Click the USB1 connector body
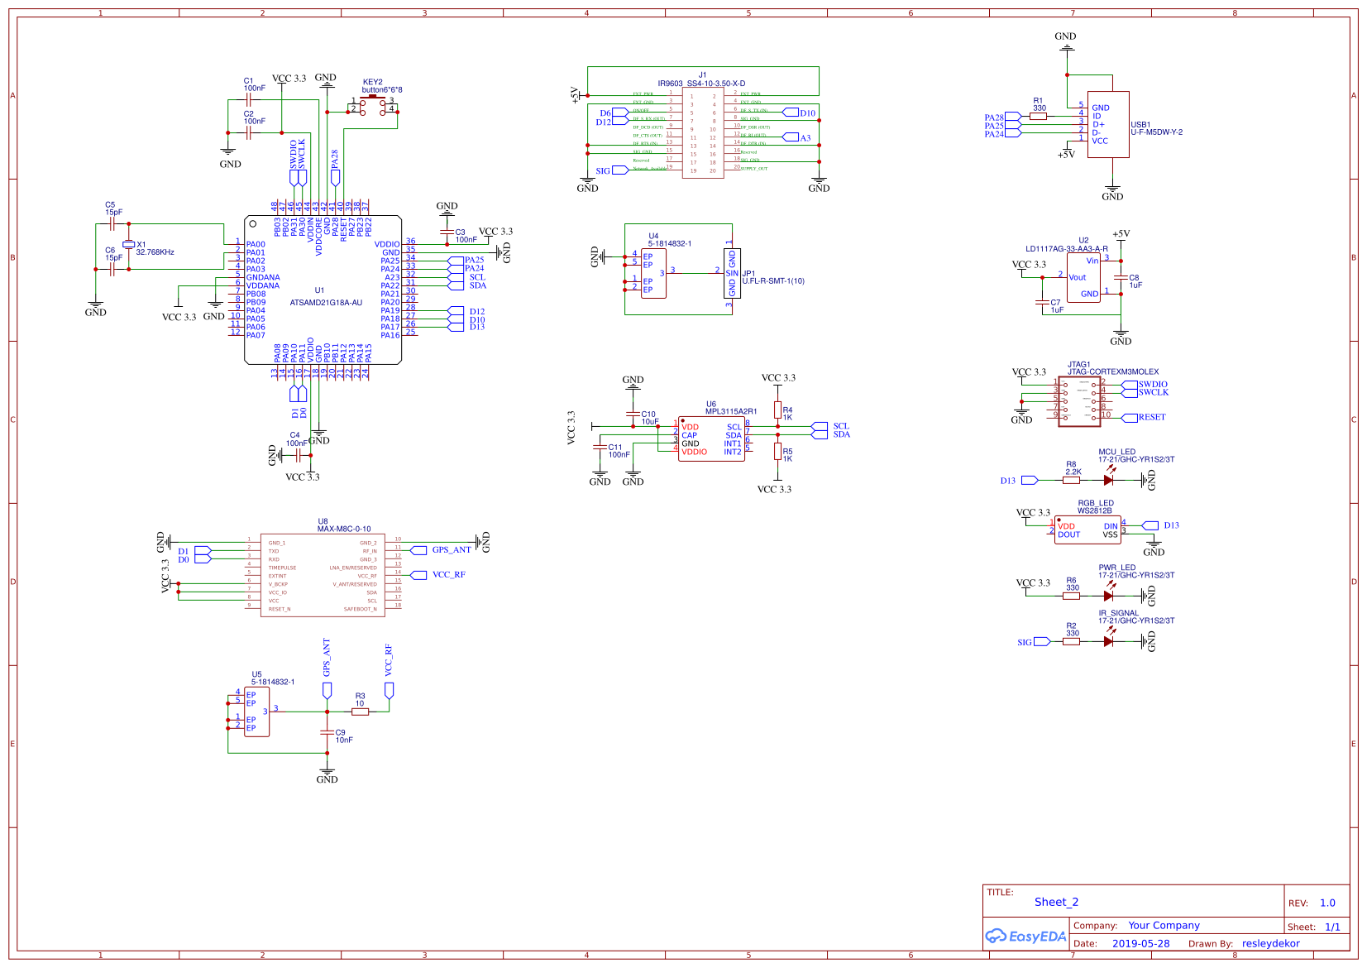1367x968 pixels. tap(1108, 125)
